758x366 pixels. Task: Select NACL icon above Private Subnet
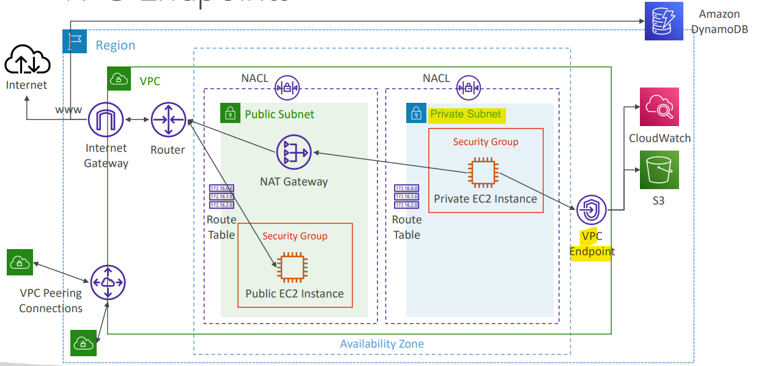coord(469,88)
